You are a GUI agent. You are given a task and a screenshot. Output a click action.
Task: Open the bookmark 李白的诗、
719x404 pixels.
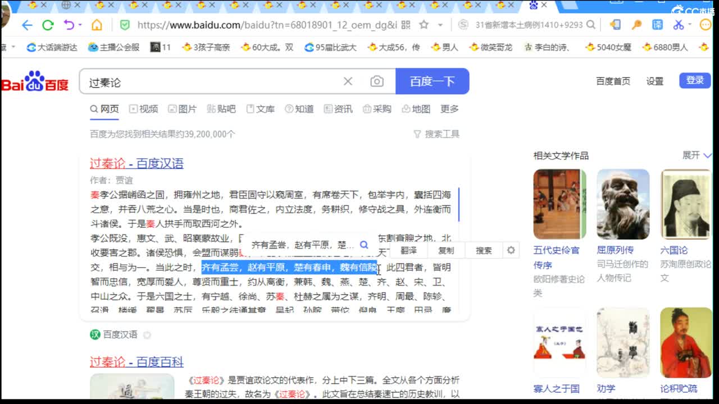tap(547, 47)
